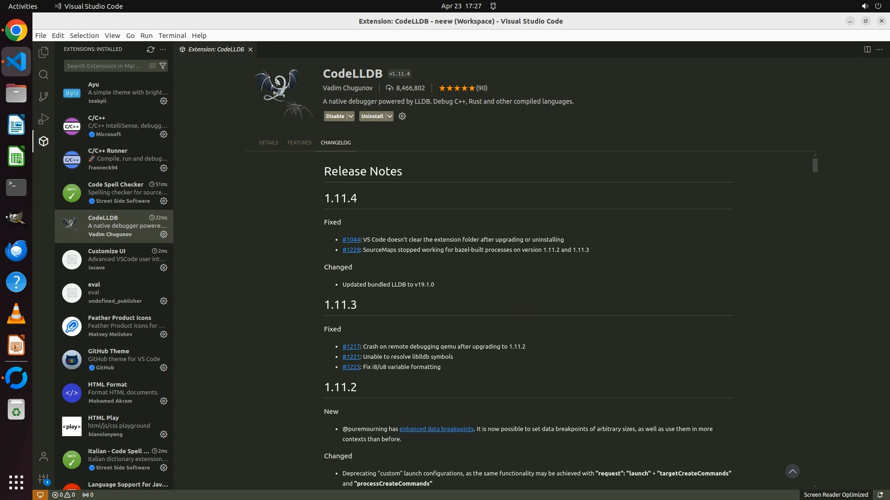890x500 pixels.
Task: Clear extensions search results icon
Action: [x=152, y=66]
